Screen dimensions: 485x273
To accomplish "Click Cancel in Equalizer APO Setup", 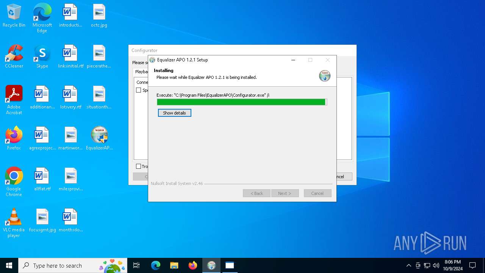I will tap(318, 193).
